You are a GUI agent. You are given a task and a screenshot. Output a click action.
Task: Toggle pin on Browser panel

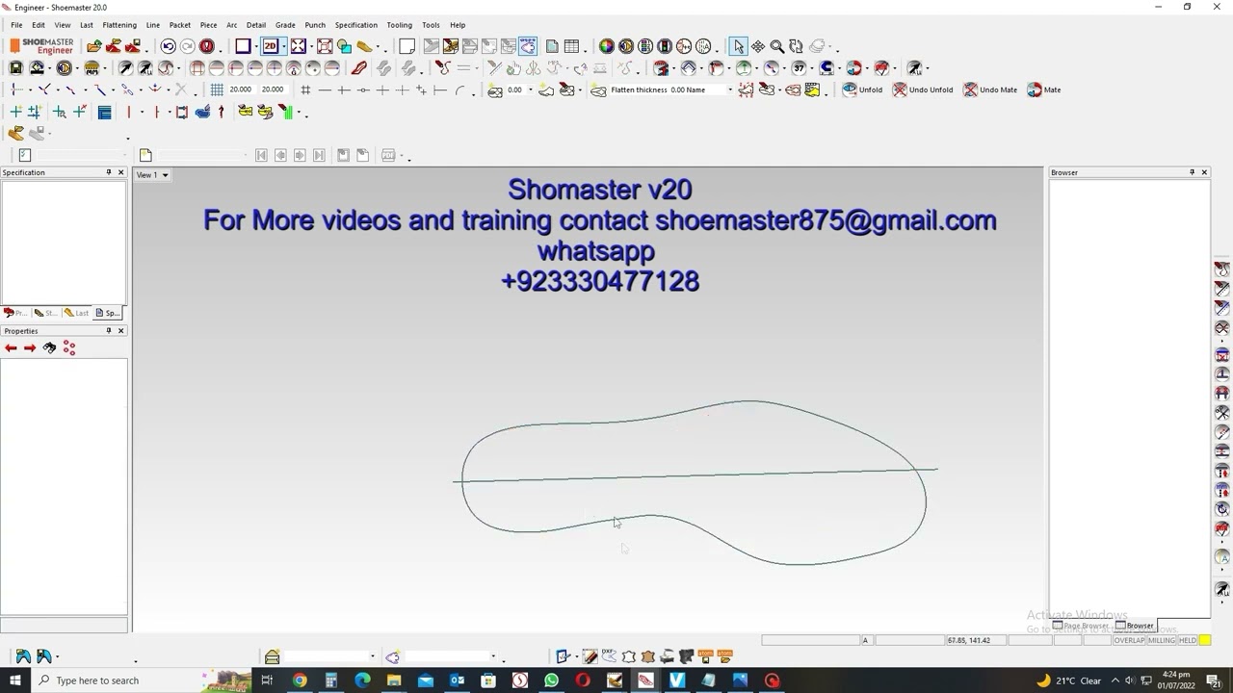(1192, 172)
